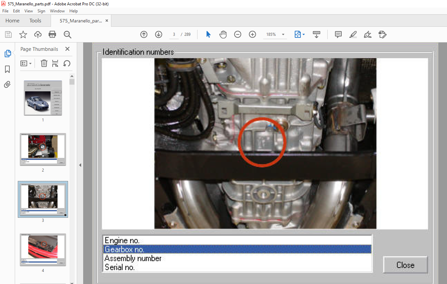Go to previous page arrow
Viewport: 447px width, 284px height.
coord(144,34)
